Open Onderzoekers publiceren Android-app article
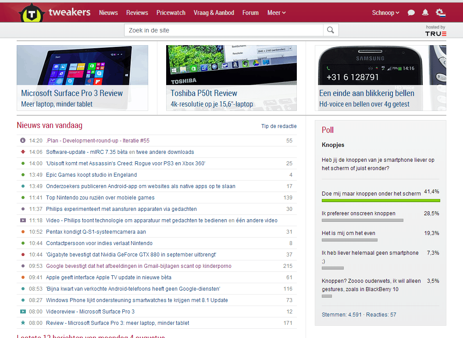 tap(141, 186)
